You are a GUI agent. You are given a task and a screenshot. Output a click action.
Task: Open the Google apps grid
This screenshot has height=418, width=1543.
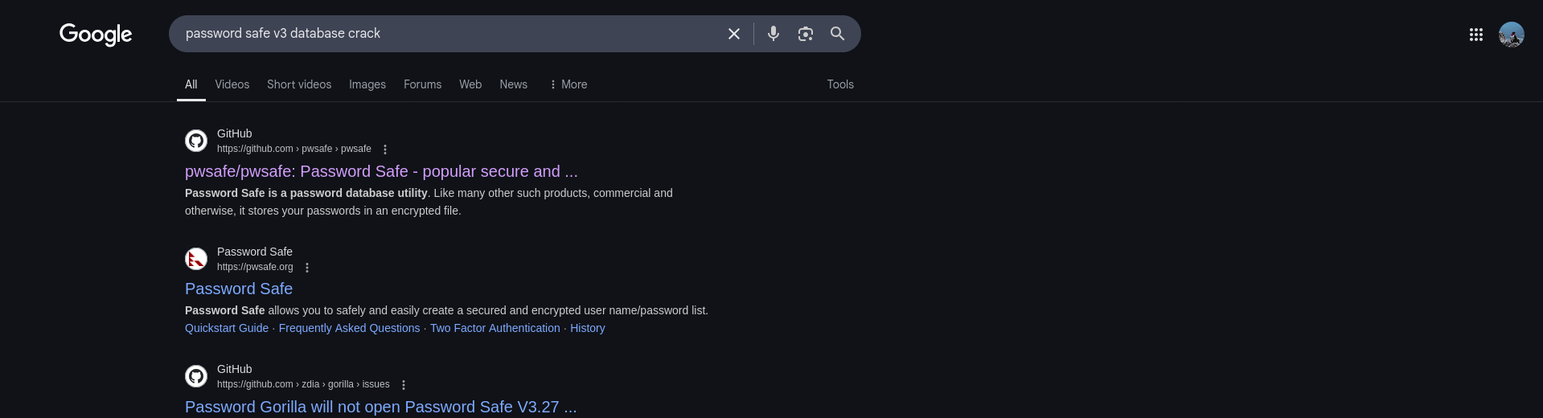1476,35
